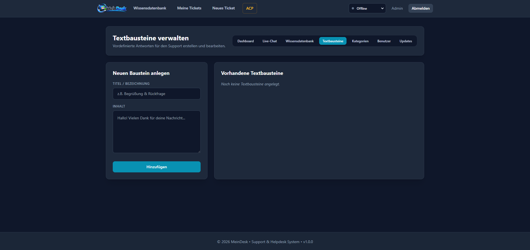Click the 'Neuen Baustein anlegen' heading
530x250 pixels.
pyautogui.click(x=141, y=73)
